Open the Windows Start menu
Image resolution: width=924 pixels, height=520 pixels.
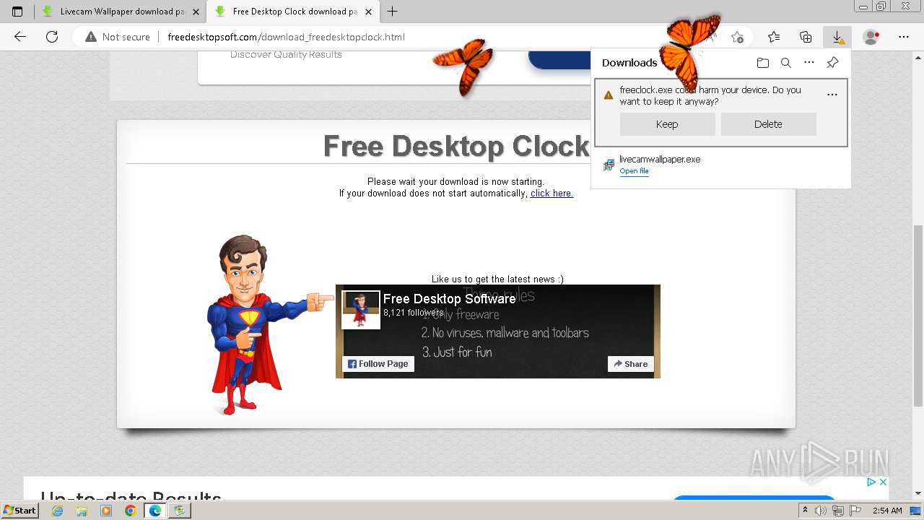pyautogui.click(x=20, y=510)
